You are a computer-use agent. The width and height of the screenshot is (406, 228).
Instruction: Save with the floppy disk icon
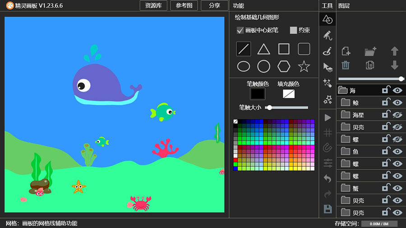[328, 209]
